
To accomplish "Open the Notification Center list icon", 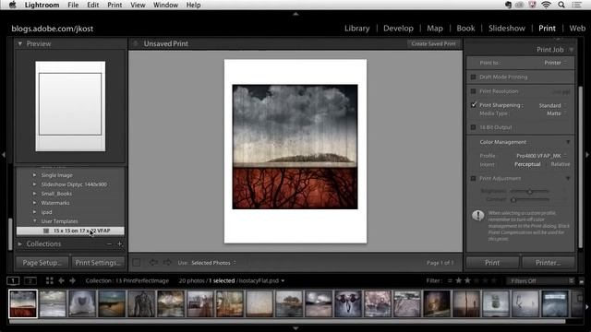I will click(x=577, y=5).
